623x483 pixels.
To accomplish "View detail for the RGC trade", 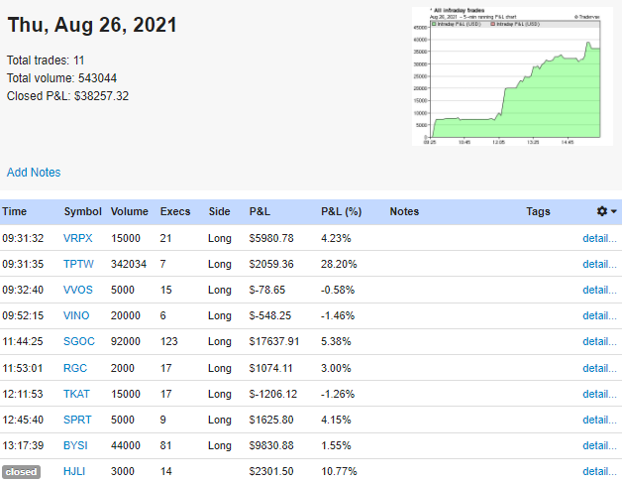I will 599,368.
